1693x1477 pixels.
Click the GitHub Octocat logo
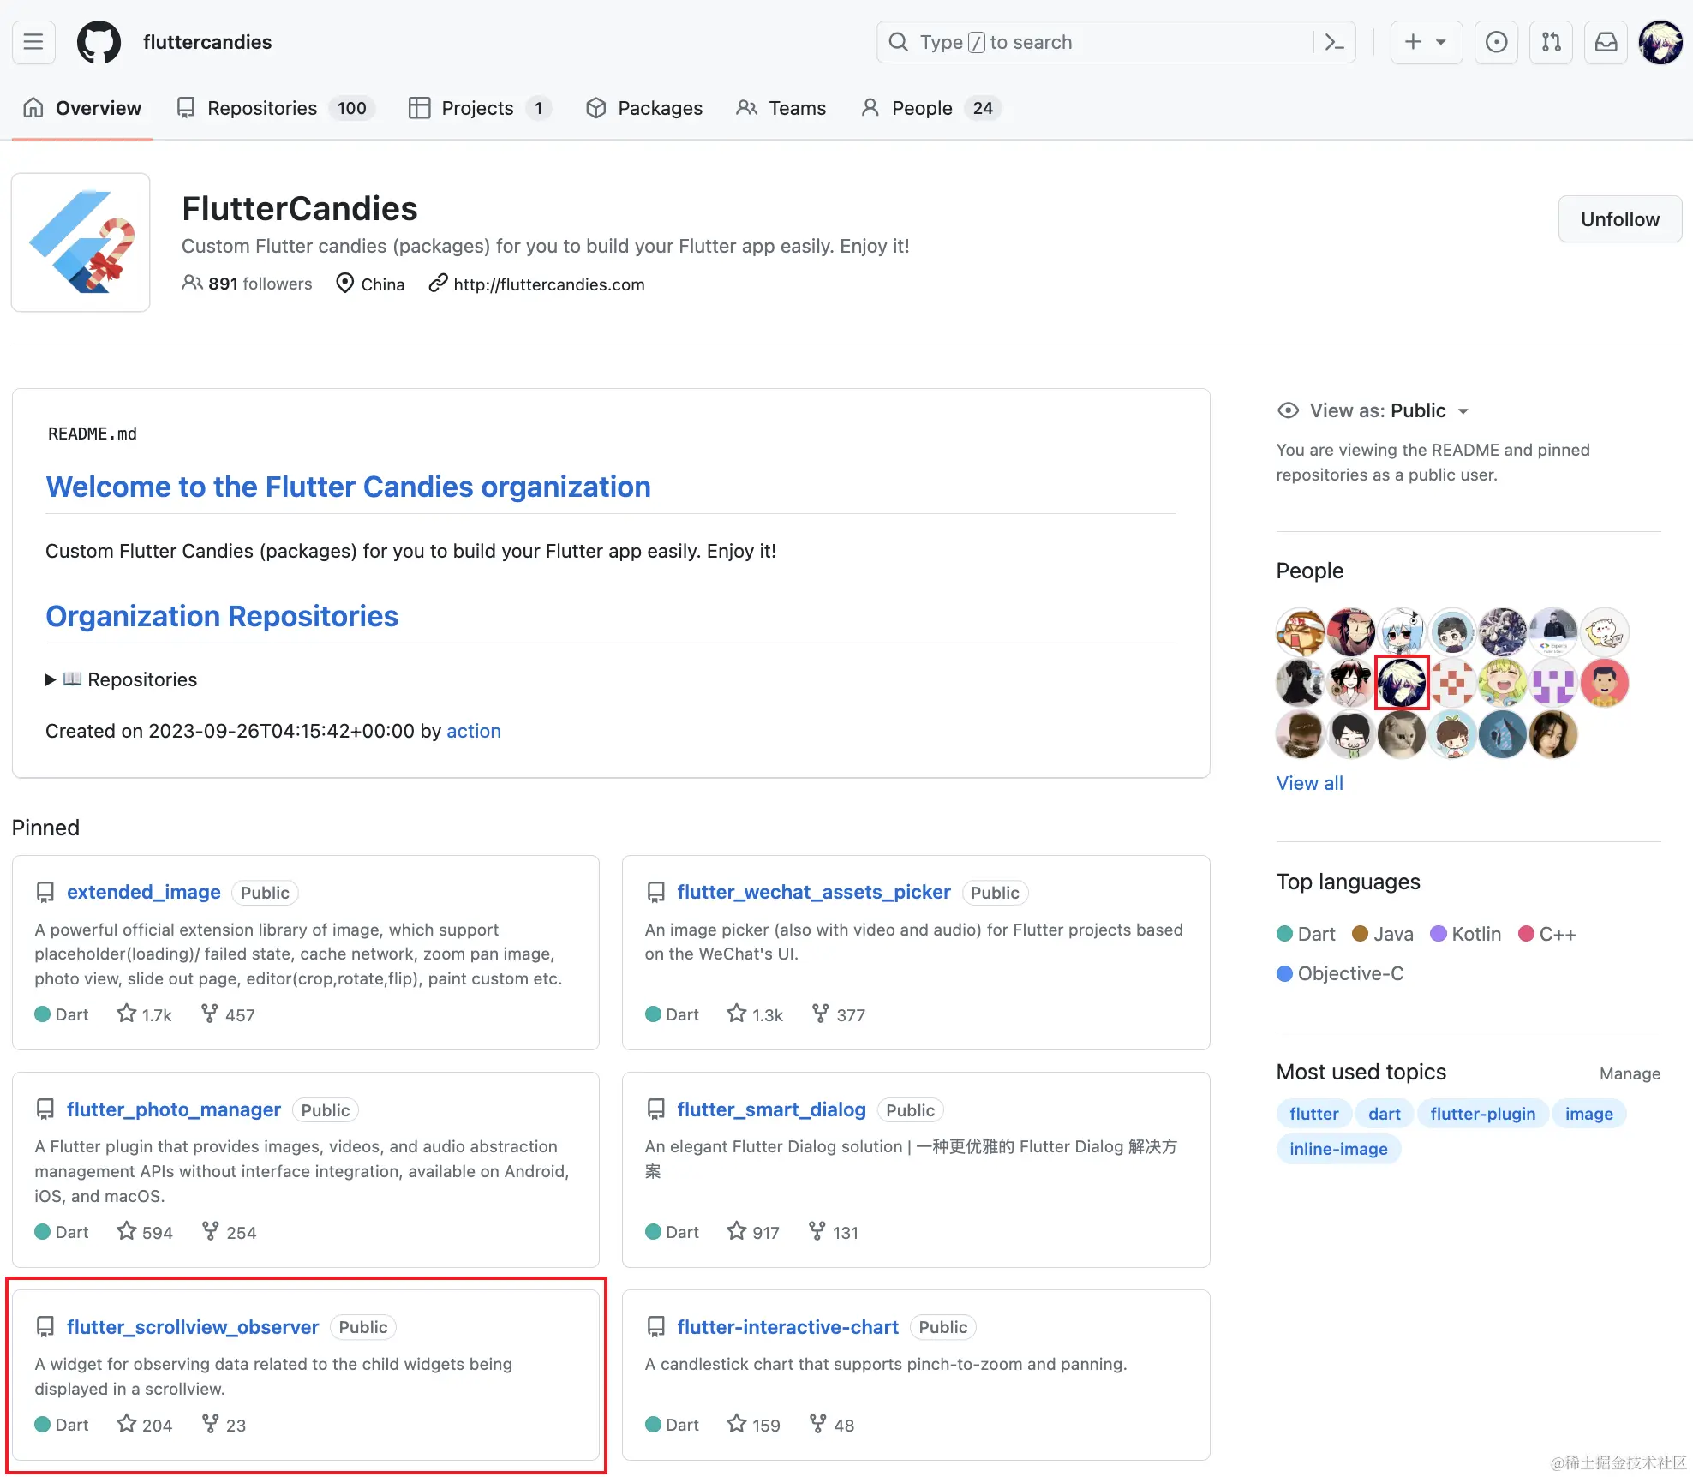[99, 42]
